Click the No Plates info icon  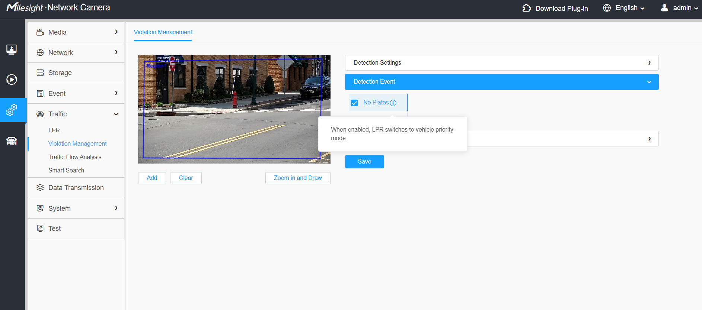point(393,103)
